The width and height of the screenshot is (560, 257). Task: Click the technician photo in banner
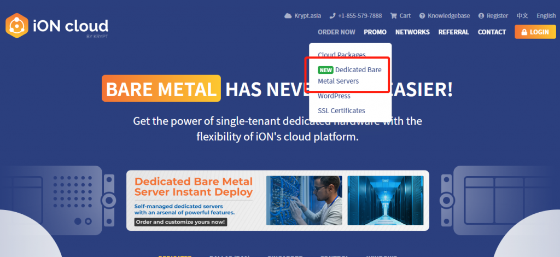coord(304,200)
